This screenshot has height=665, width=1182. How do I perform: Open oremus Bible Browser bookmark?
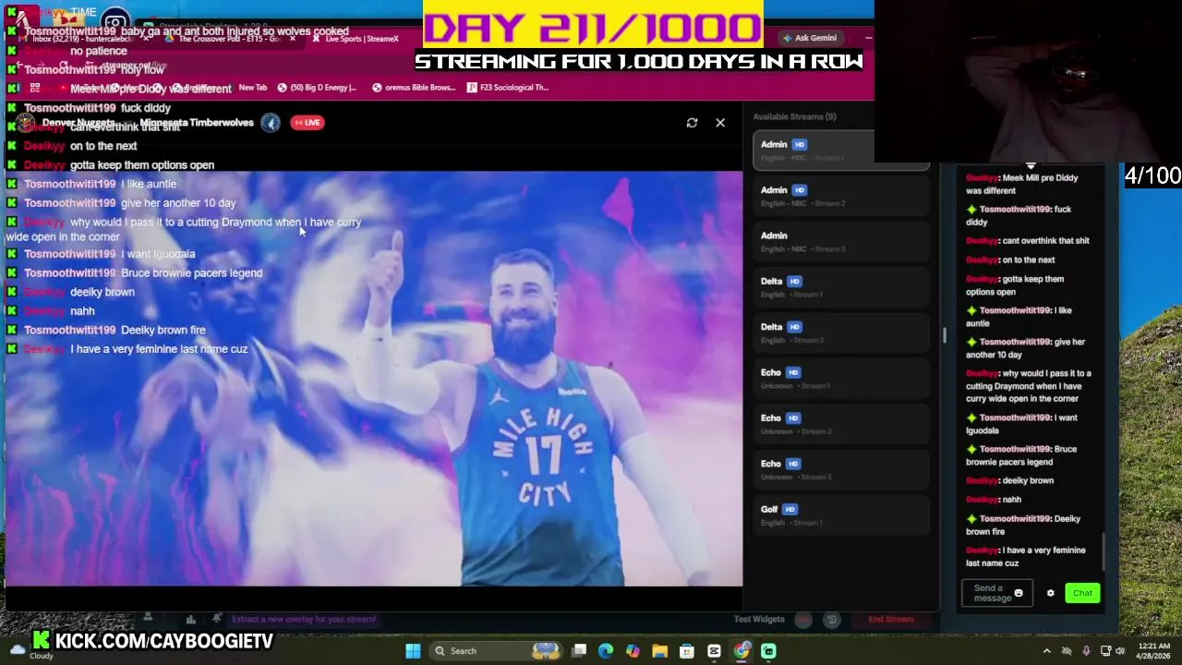414,88
